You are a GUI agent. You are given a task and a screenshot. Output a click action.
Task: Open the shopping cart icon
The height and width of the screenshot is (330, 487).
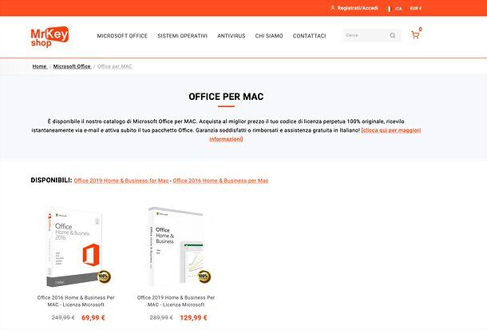click(415, 35)
